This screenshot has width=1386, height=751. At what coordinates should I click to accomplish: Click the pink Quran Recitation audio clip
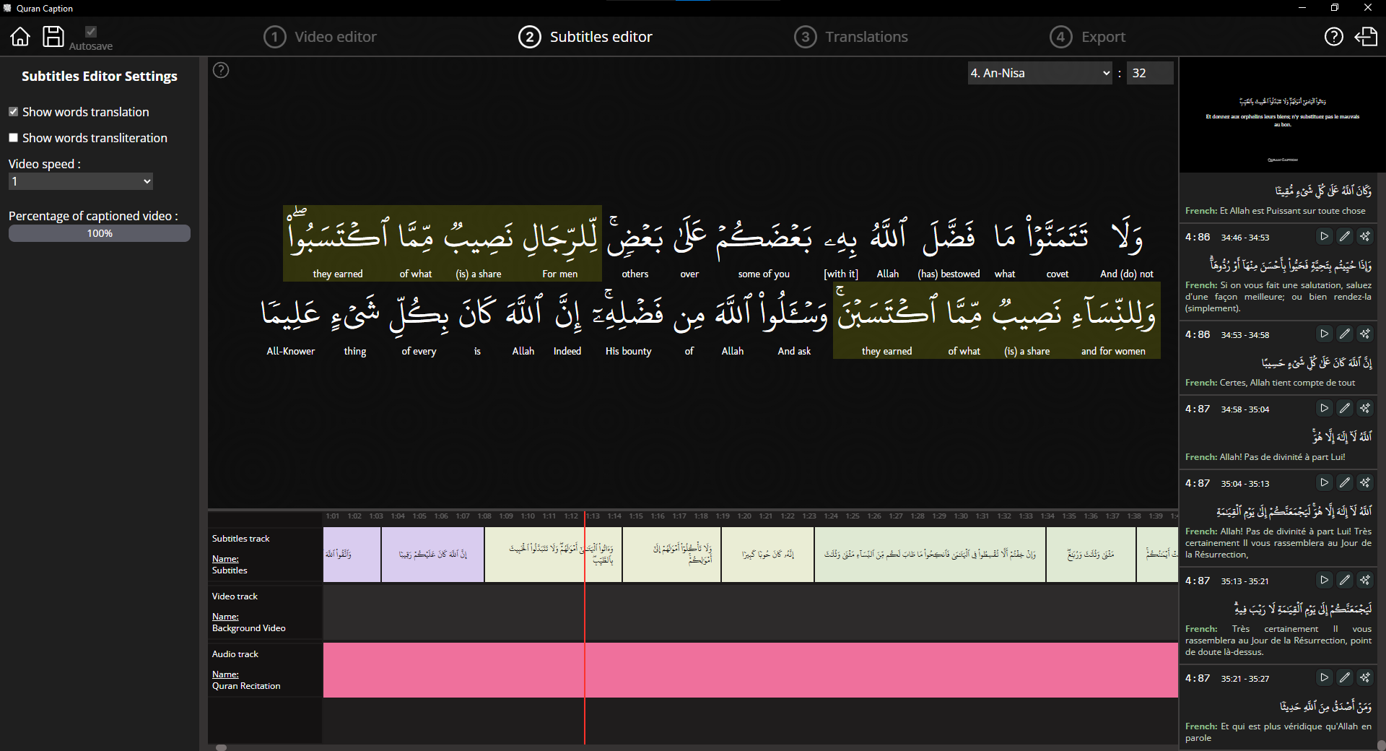(x=751, y=670)
